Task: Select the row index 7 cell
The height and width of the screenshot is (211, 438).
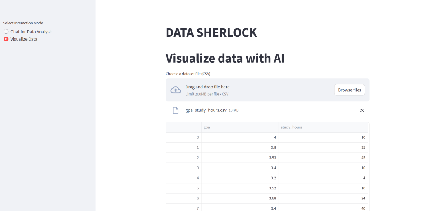Action: pos(183,208)
